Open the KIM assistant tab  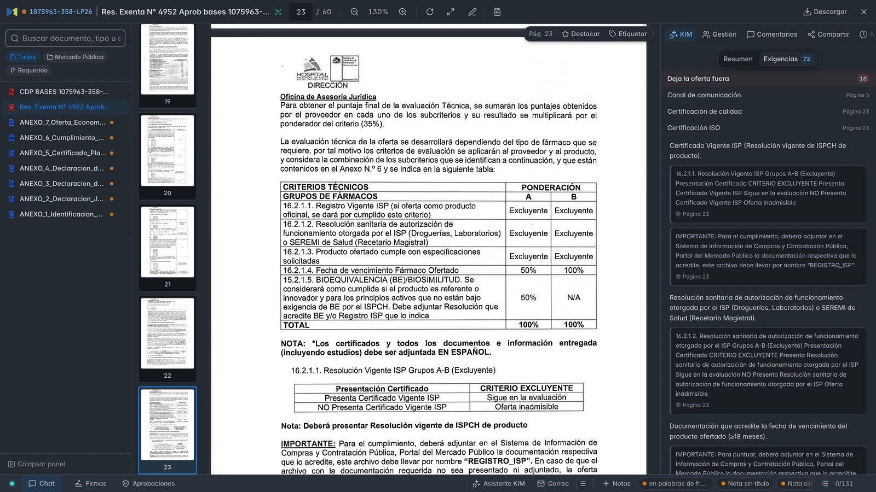(x=681, y=34)
